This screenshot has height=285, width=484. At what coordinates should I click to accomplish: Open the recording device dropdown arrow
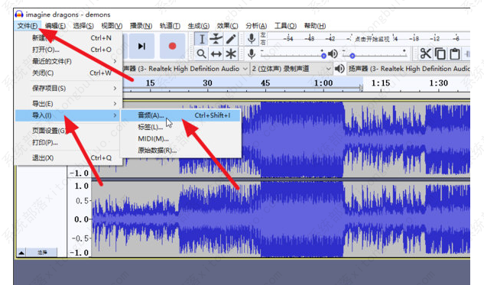(245, 69)
